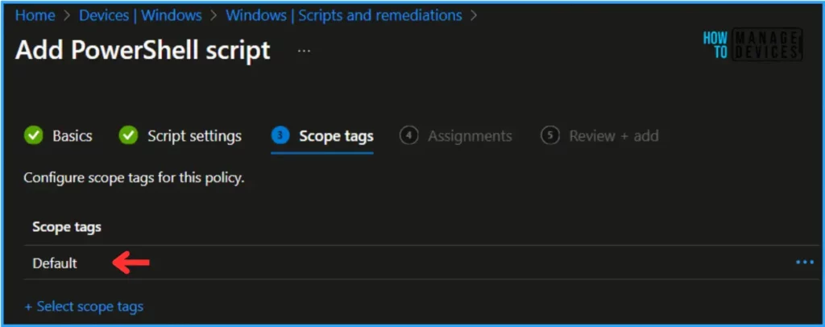The width and height of the screenshot is (825, 327).
Task: Click the green checkmark beside Script settings
Action: [x=128, y=135]
